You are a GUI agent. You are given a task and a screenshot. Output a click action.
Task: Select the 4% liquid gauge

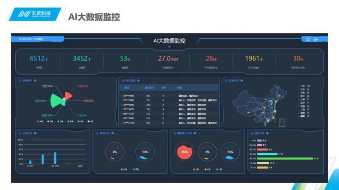point(115,152)
